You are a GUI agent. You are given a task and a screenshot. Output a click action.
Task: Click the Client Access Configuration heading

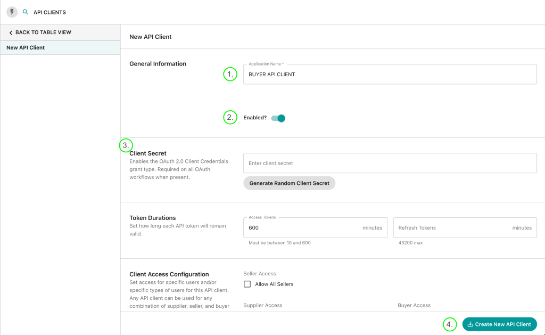point(169,274)
